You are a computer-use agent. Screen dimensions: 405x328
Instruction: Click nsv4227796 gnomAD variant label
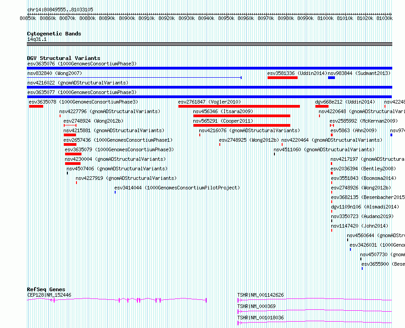(110, 111)
